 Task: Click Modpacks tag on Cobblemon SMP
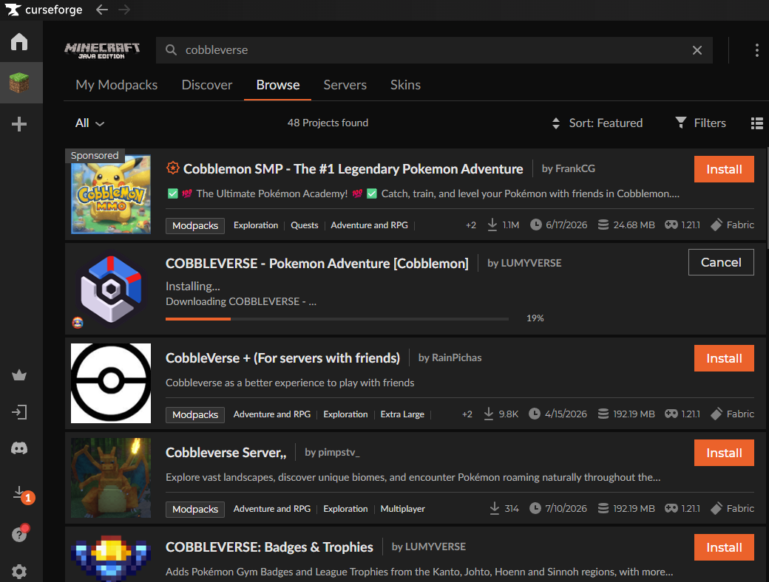[195, 225]
